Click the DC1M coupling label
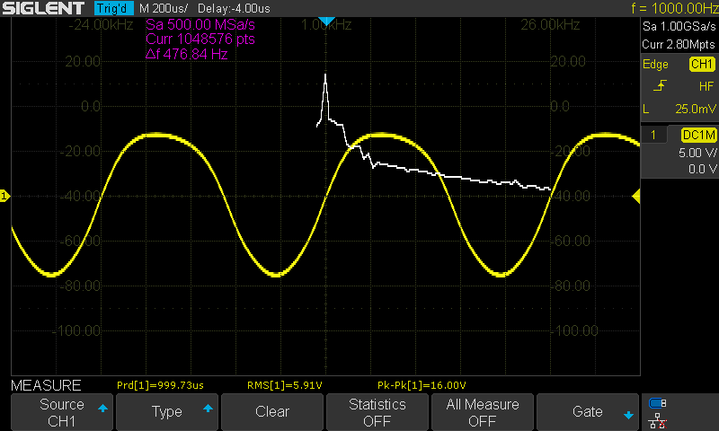 tap(697, 135)
